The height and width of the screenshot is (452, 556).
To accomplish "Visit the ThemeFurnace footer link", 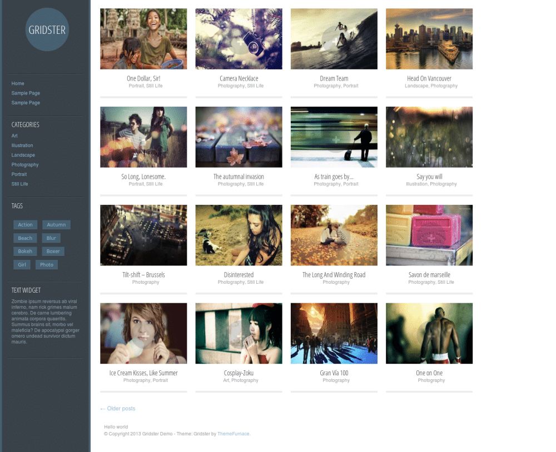I will point(234,434).
